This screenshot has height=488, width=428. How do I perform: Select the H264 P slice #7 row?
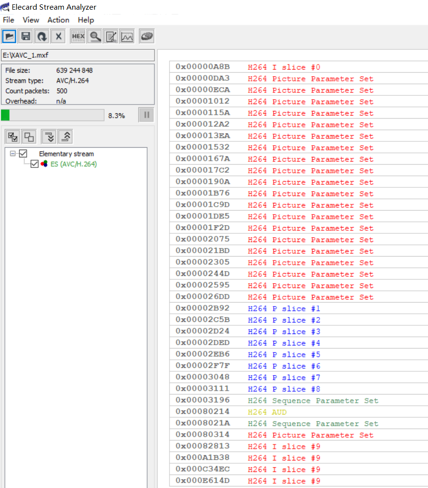(299, 378)
